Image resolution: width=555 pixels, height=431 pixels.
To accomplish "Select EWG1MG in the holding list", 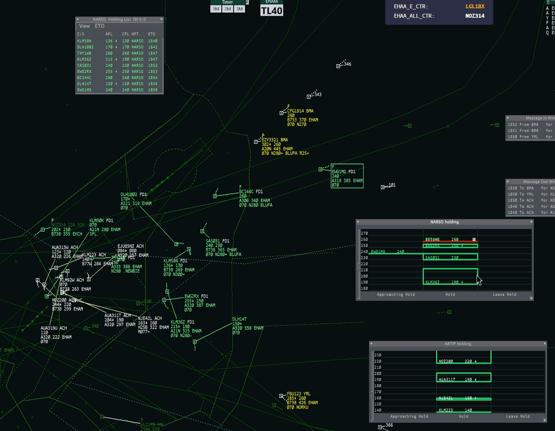I will (x=119, y=90).
